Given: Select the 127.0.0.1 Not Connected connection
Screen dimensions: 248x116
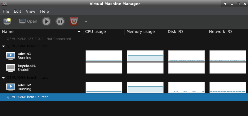Looking at the screenshot, I should 39,39.
